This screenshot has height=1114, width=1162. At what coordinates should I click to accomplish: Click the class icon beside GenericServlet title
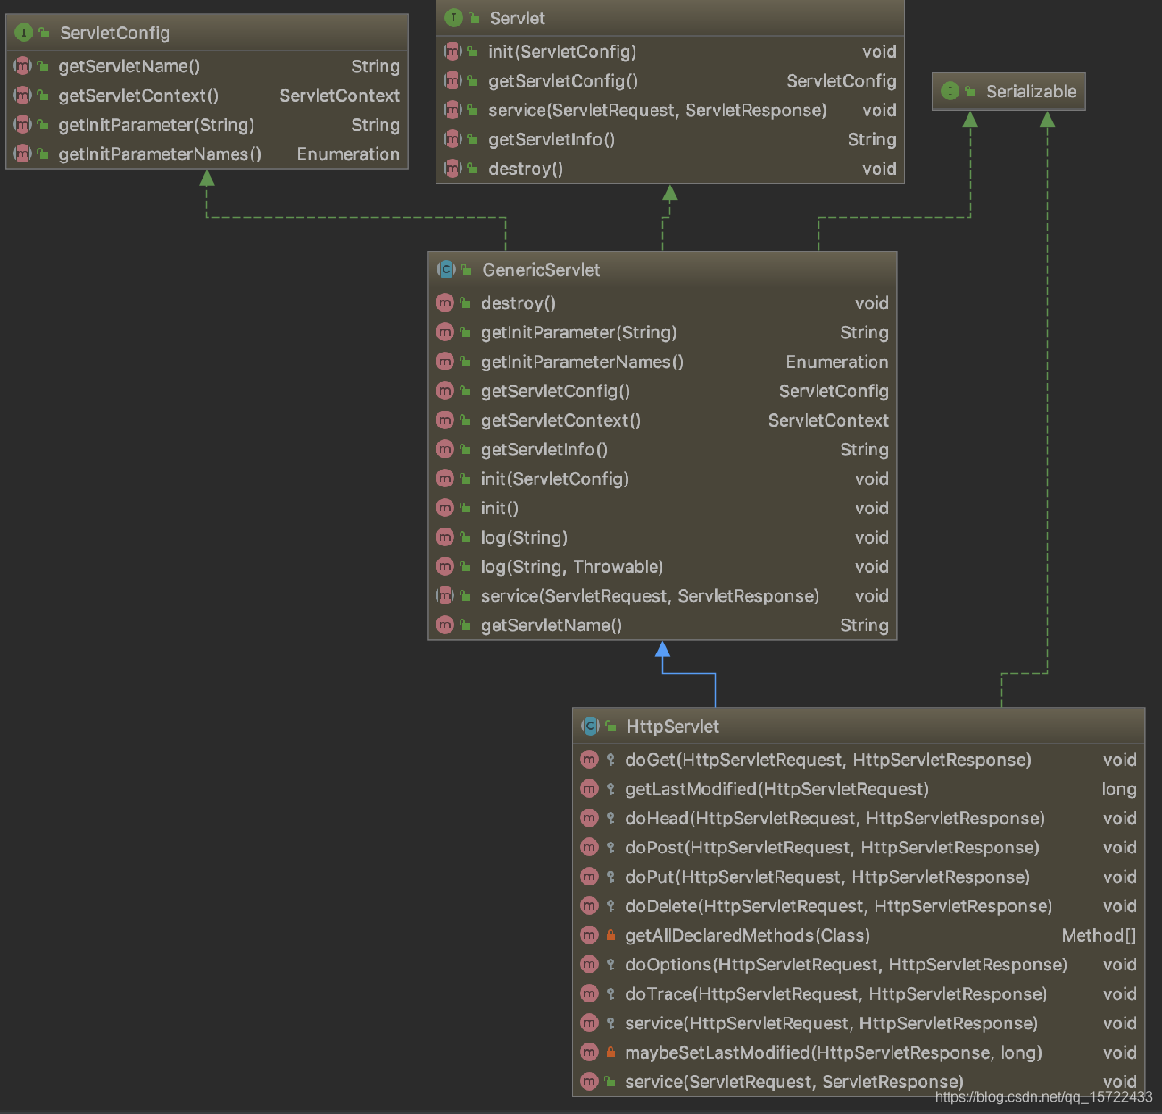(445, 270)
